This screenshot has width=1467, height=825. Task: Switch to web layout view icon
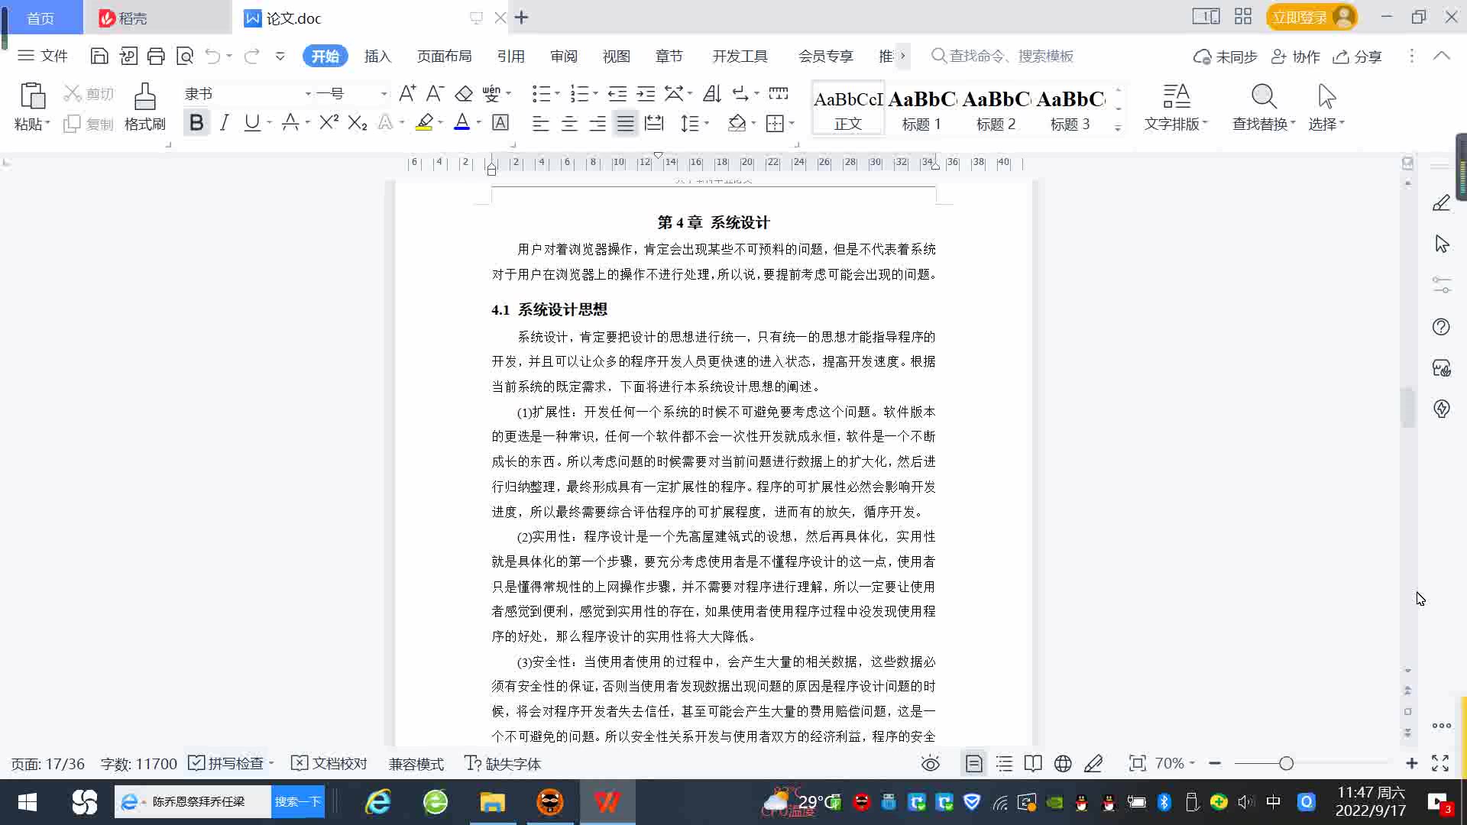pyautogui.click(x=1062, y=764)
